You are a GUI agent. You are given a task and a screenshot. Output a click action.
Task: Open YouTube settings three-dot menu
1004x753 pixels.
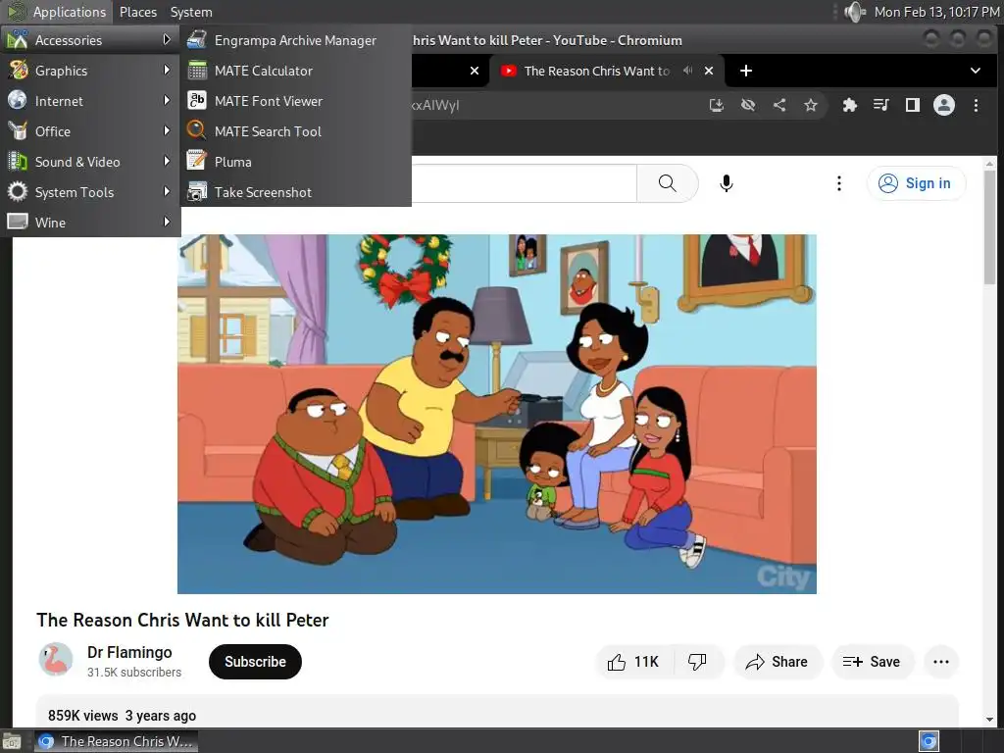coord(839,183)
